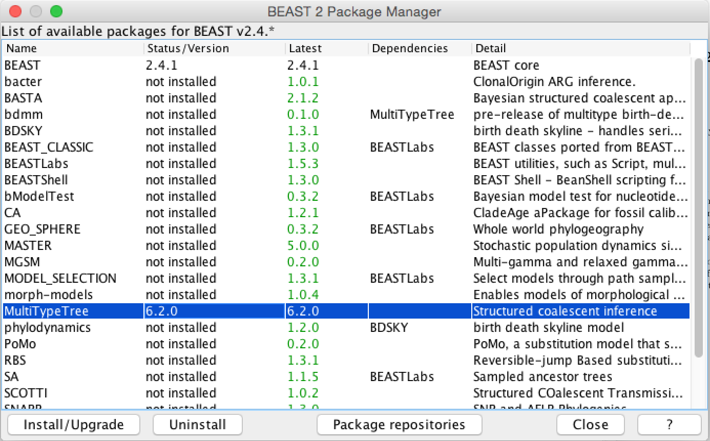Click latest version 1.5.3 for BEASTLabs
This screenshot has width=710, height=441.
304,163
